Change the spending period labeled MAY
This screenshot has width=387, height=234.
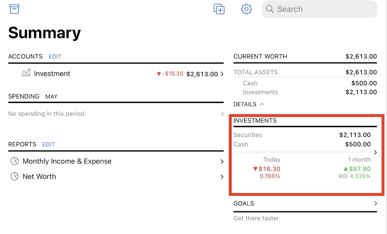click(51, 97)
